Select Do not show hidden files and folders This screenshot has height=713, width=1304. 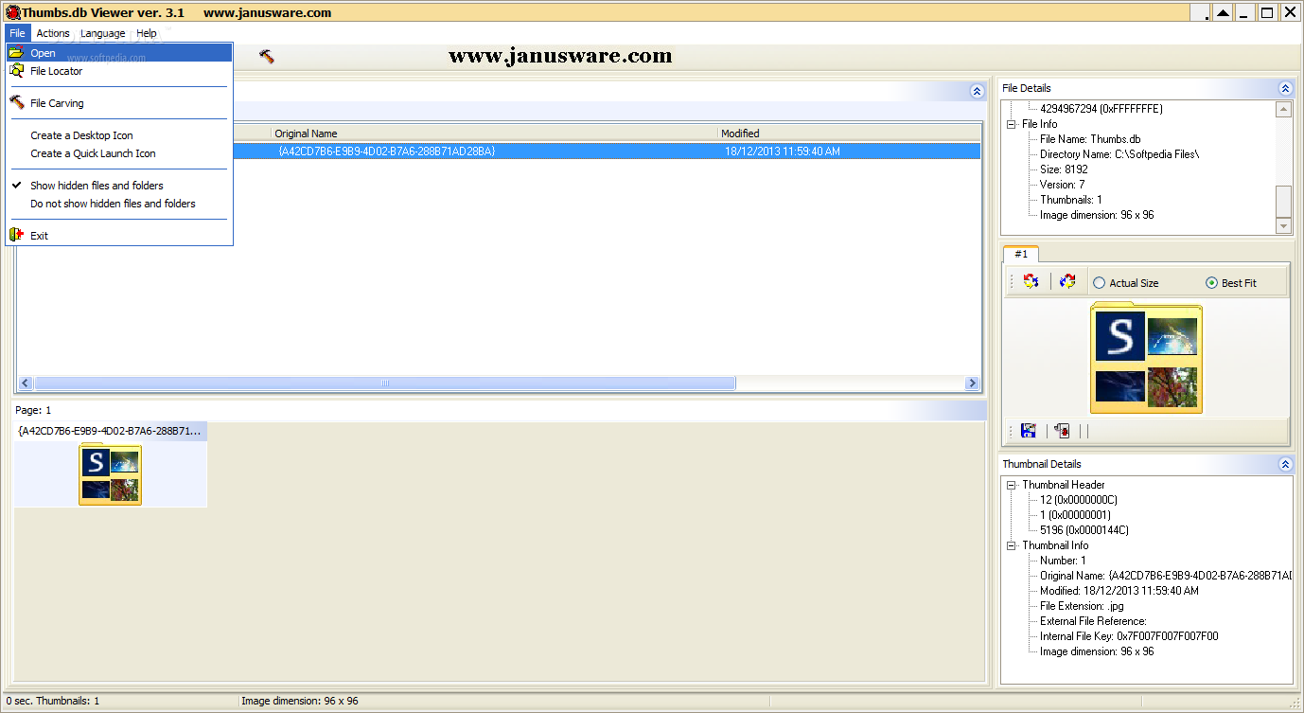[x=119, y=204]
